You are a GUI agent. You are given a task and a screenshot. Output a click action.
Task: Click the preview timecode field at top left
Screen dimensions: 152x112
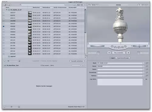[x=95, y=5]
